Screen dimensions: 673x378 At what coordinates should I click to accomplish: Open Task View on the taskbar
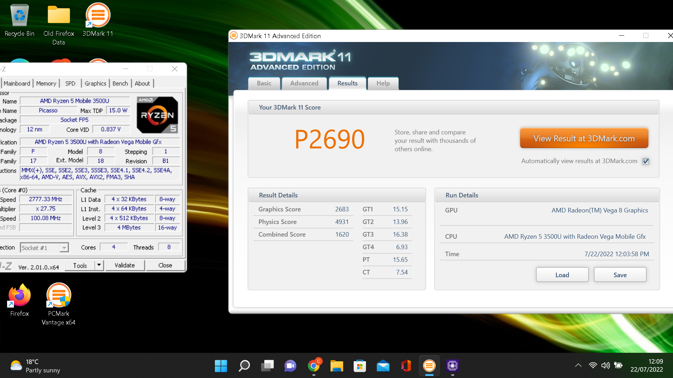pos(267,366)
